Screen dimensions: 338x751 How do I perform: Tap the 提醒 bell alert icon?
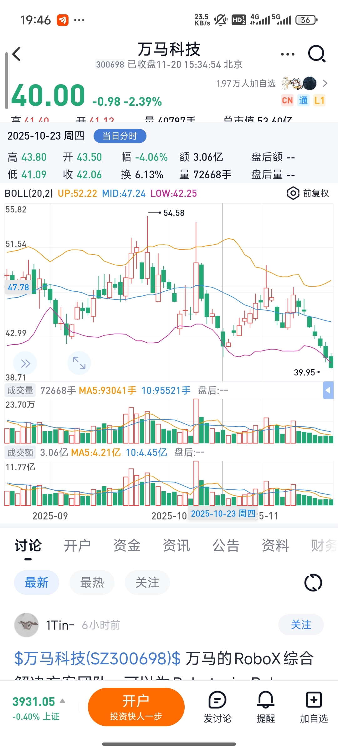tap(266, 707)
